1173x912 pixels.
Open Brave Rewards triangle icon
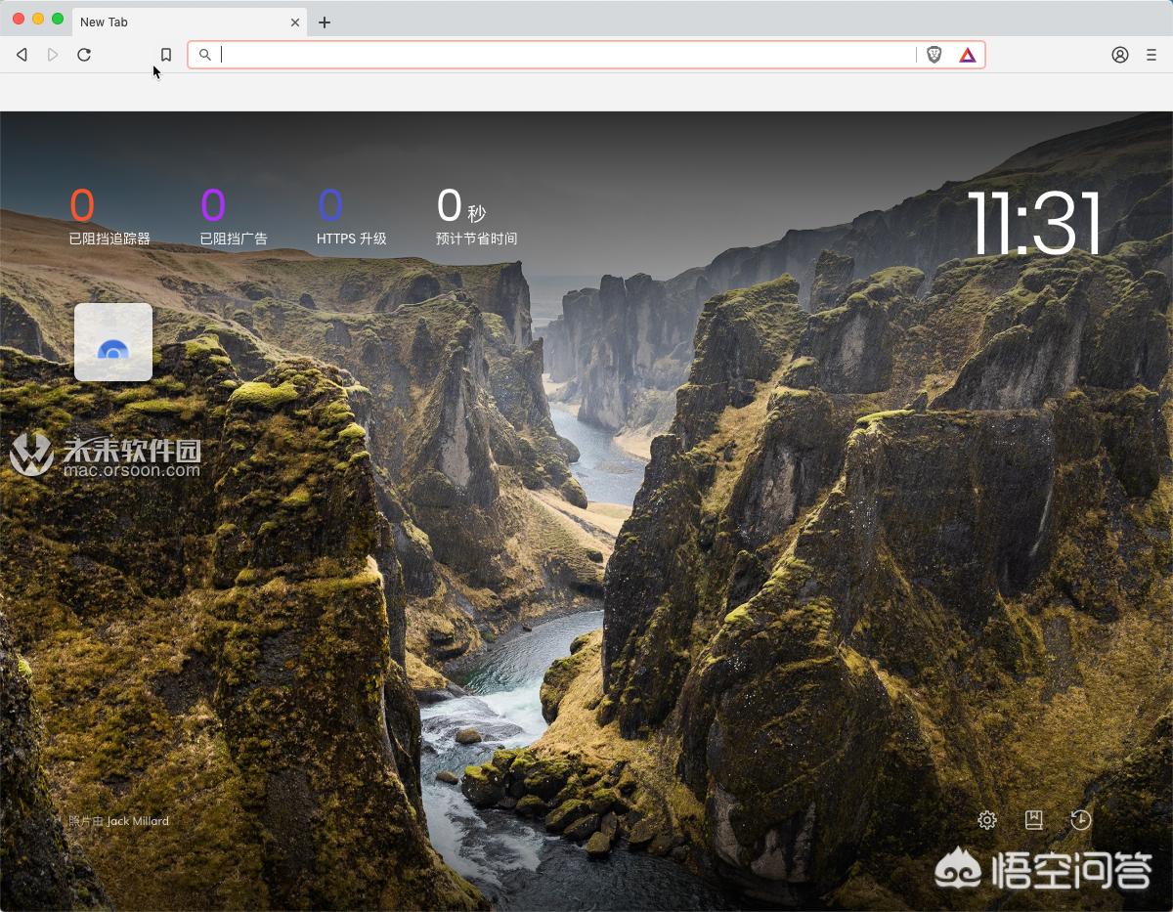click(x=967, y=55)
